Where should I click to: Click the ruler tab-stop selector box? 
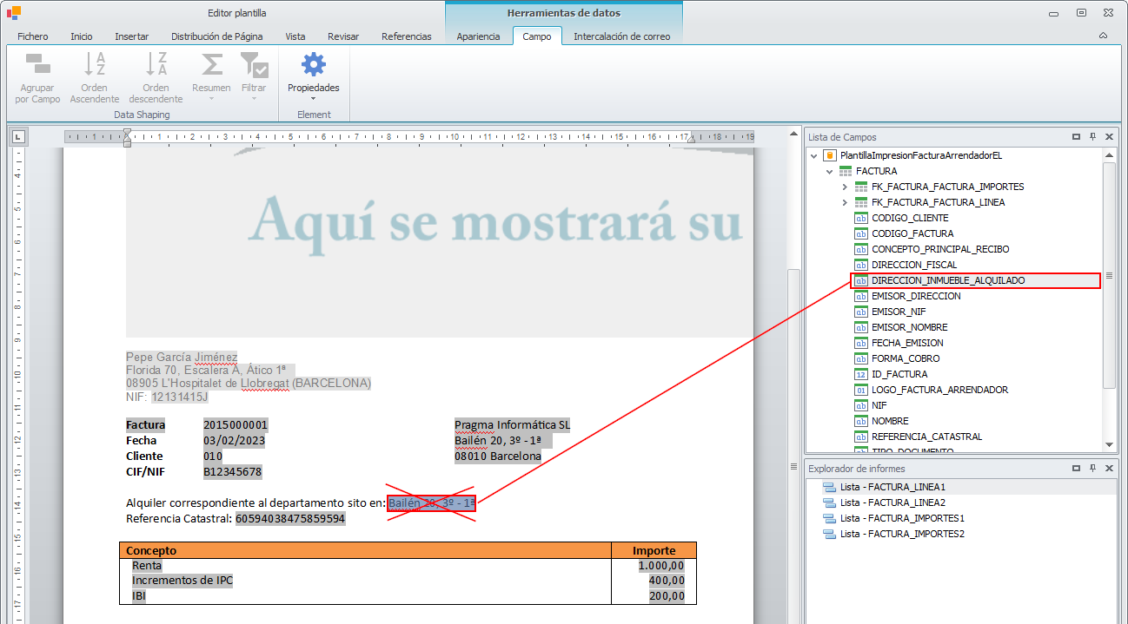pos(18,136)
